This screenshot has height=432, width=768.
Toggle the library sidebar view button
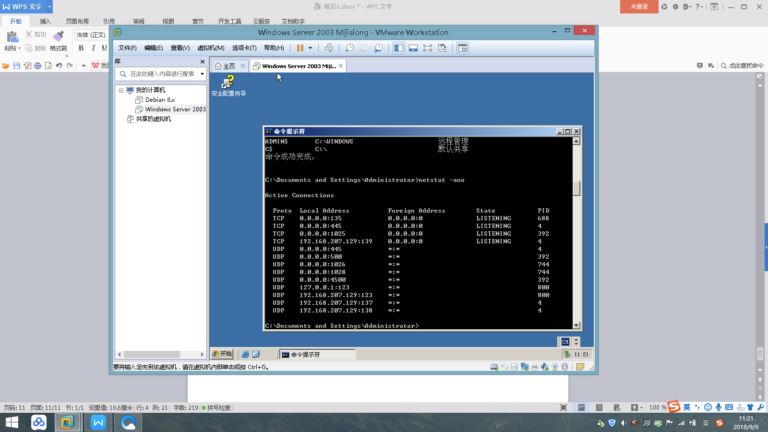click(x=399, y=48)
